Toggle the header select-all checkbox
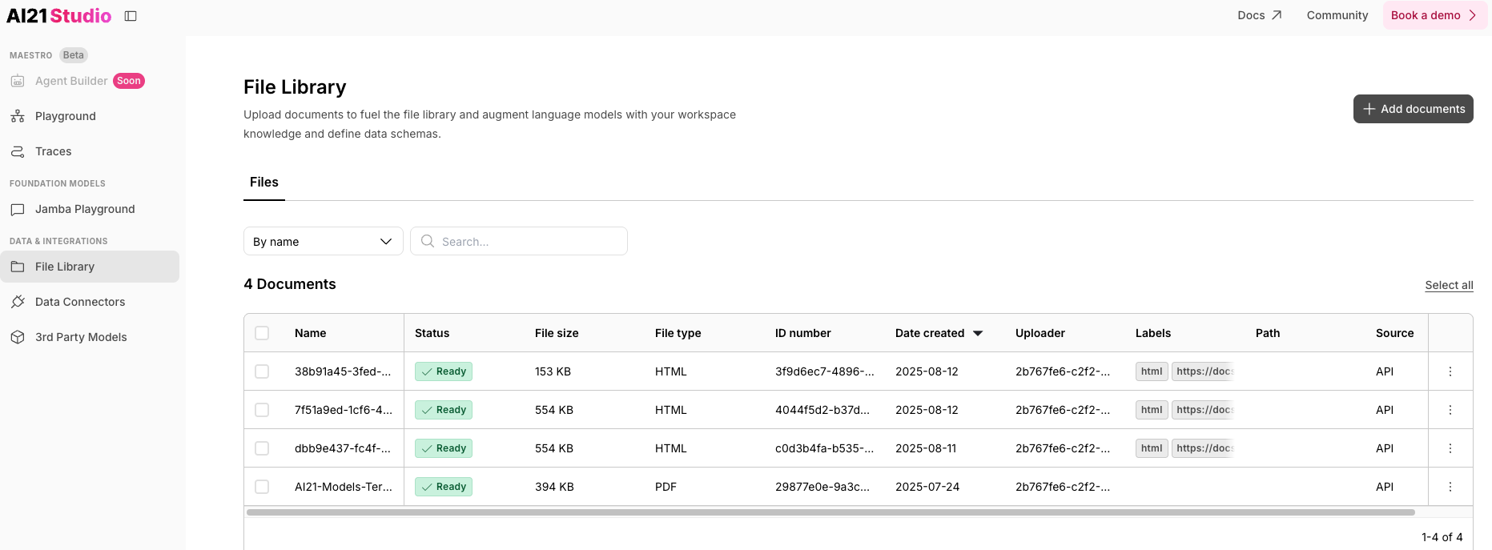1492x550 pixels. (262, 333)
